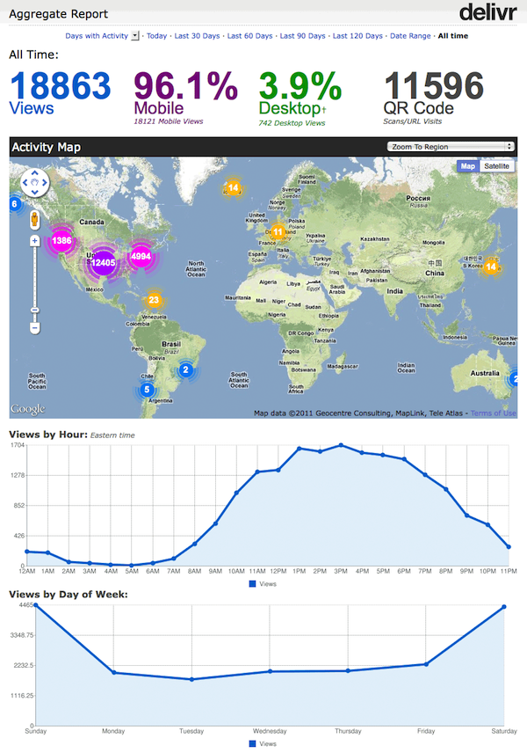This screenshot has height=753, width=527.
Task: Switch map to Satellite view
Action: pyautogui.click(x=496, y=166)
